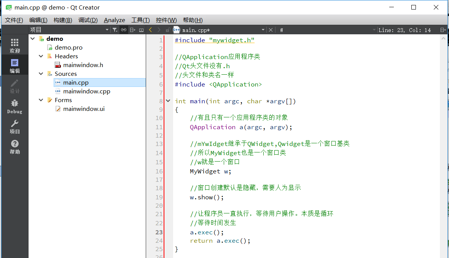This screenshot has height=258, width=449.
Task: Open the 构建(B) menu
Action: pyautogui.click(x=63, y=20)
